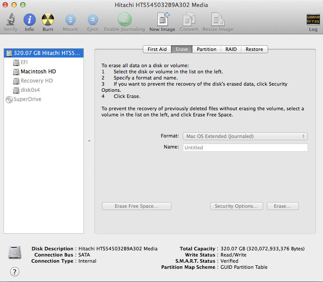323x282 pixels.
Task: Click the Connection Type Internal value
Action: click(x=87, y=261)
